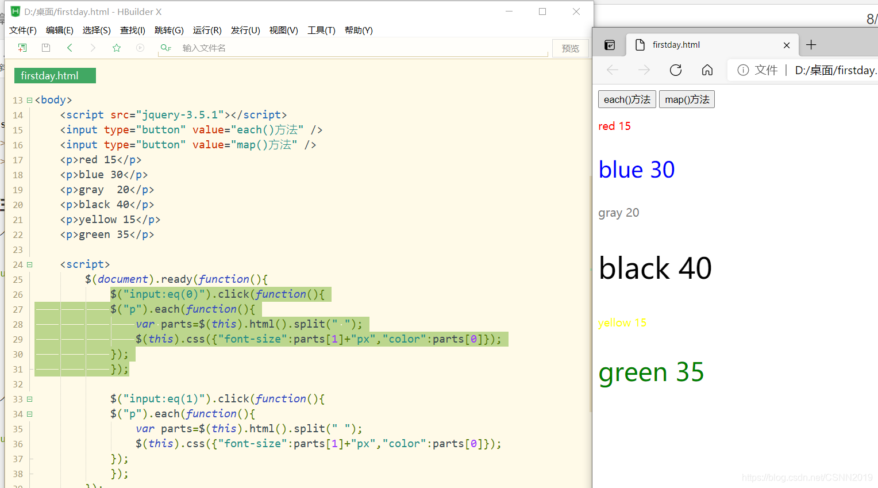Click the run play icon in toolbar

[140, 48]
